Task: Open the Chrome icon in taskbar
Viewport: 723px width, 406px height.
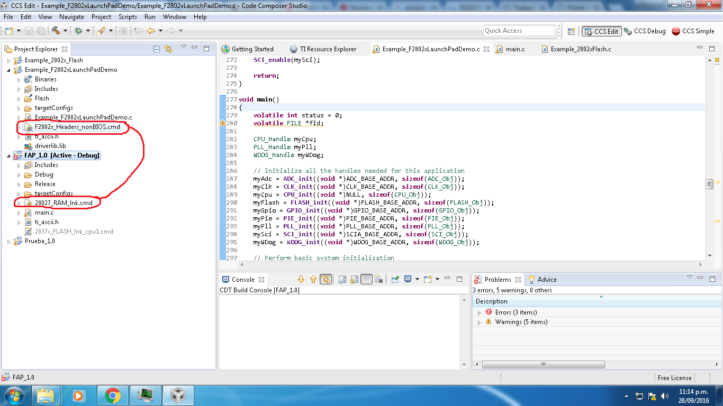Action: click(112, 395)
